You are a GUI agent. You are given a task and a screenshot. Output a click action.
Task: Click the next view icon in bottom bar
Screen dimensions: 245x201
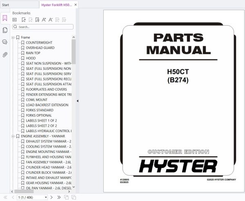[x=73, y=197]
